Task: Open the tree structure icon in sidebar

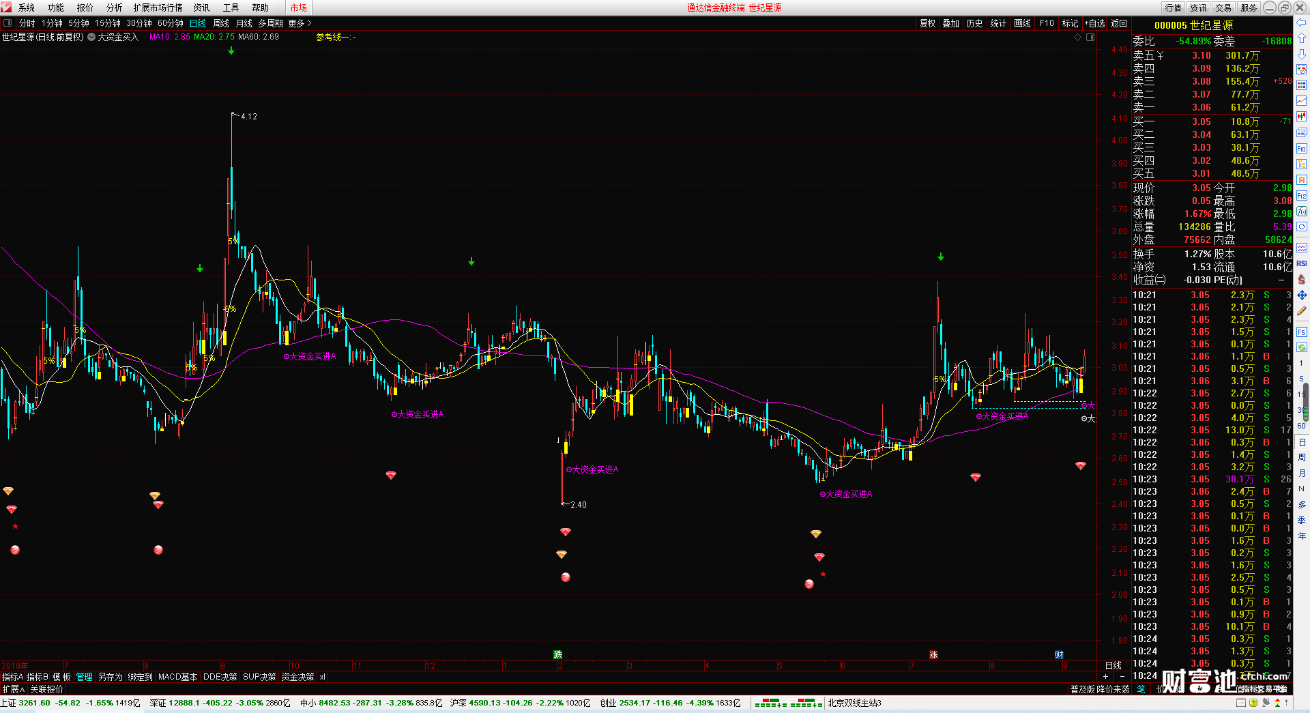Action: (1302, 164)
